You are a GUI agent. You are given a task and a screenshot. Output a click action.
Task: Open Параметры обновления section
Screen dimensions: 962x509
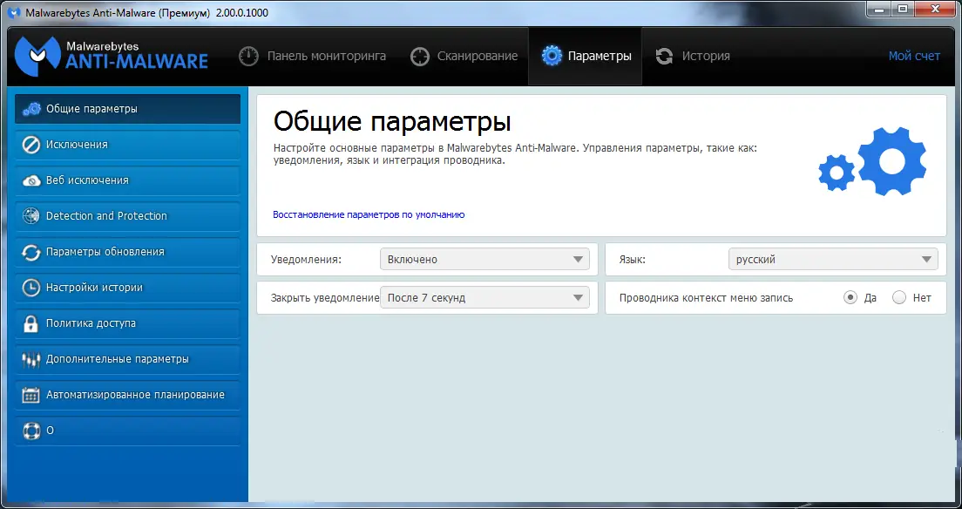[127, 252]
